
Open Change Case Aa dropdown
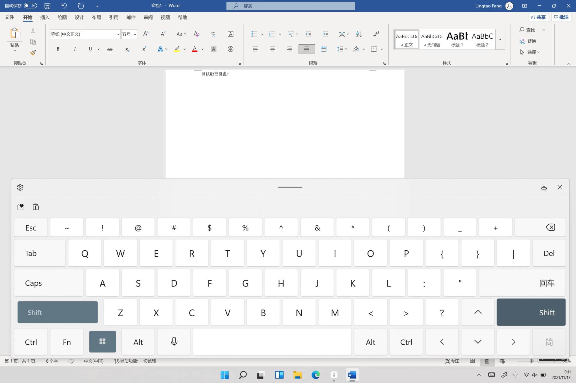181,34
